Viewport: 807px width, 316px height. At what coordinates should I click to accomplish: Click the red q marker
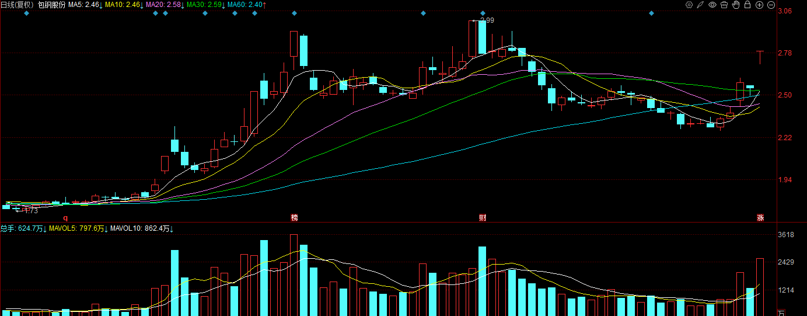65,217
